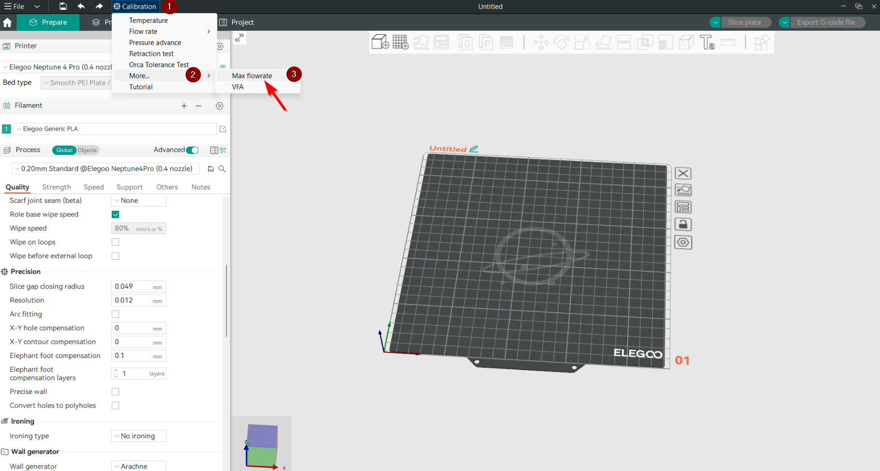
Task: Select the Rotate tool
Action: click(x=562, y=42)
